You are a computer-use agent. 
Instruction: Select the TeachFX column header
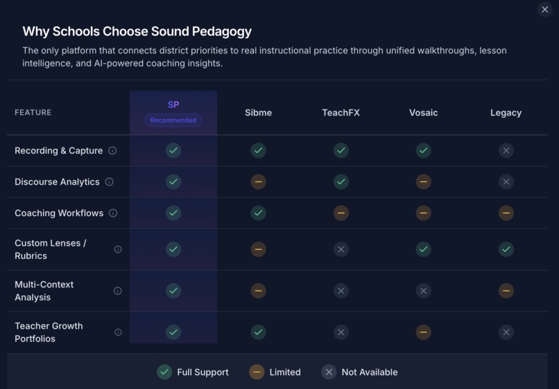[341, 113]
